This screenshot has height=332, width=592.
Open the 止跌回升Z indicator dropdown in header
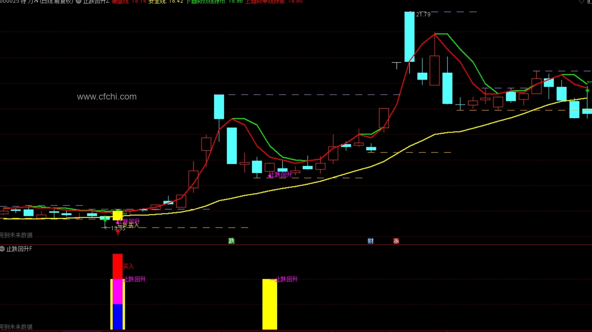point(78,2)
